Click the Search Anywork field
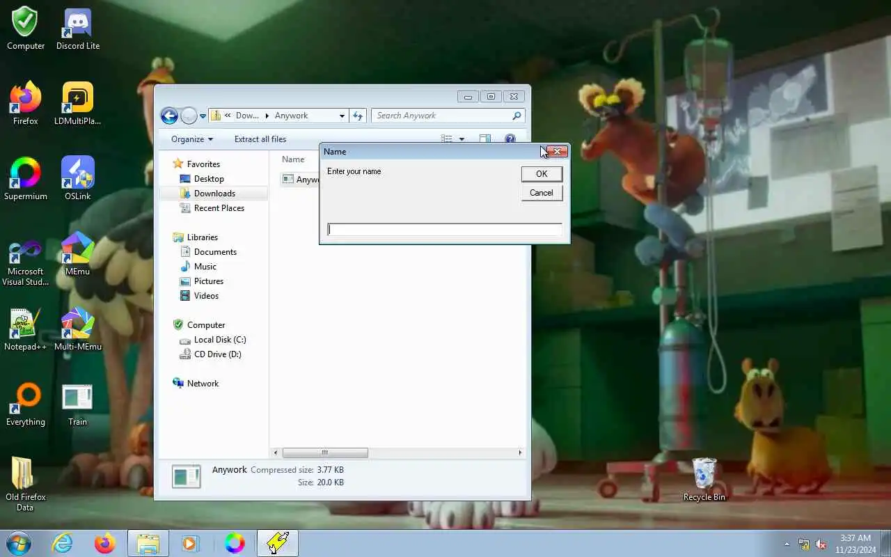Viewport: 891px width, 557px height. (x=448, y=116)
